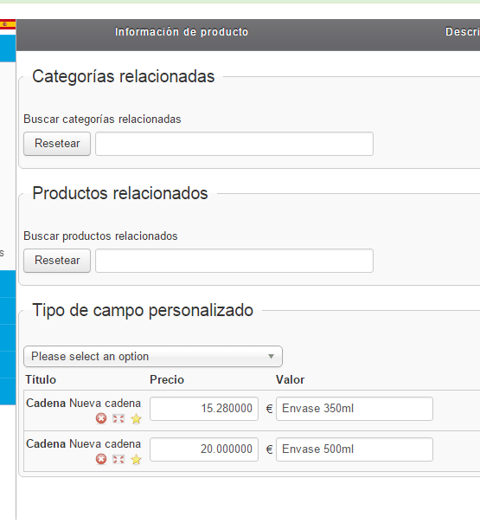Image resolution: width=480 pixels, height=530 pixels.
Task: Open the 'Please select an option' dropdown
Action: coord(153,356)
